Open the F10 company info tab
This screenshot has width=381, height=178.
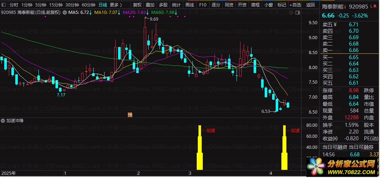[202, 5]
